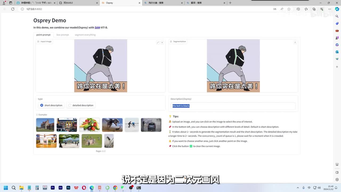Go to page 2 of the examples
The width and height of the screenshot is (341, 192).
(105, 151)
